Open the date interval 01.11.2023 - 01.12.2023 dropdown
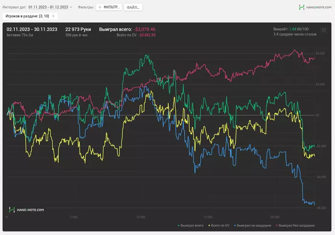Image resolution: width=335 pixels, height=235 pixels. [x=50, y=8]
